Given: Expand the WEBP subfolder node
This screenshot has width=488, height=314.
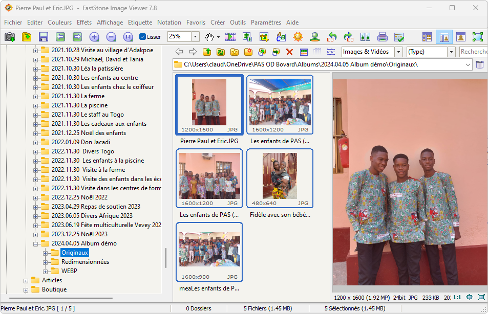Looking at the screenshot, I should pyautogui.click(x=46, y=271).
